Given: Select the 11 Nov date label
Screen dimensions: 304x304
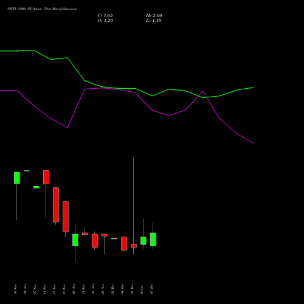Looking at the screenshot, I should 44,289.
